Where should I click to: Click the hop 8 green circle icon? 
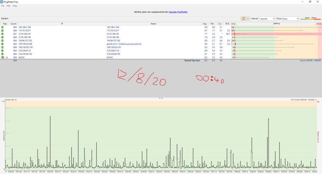coord(2,50)
